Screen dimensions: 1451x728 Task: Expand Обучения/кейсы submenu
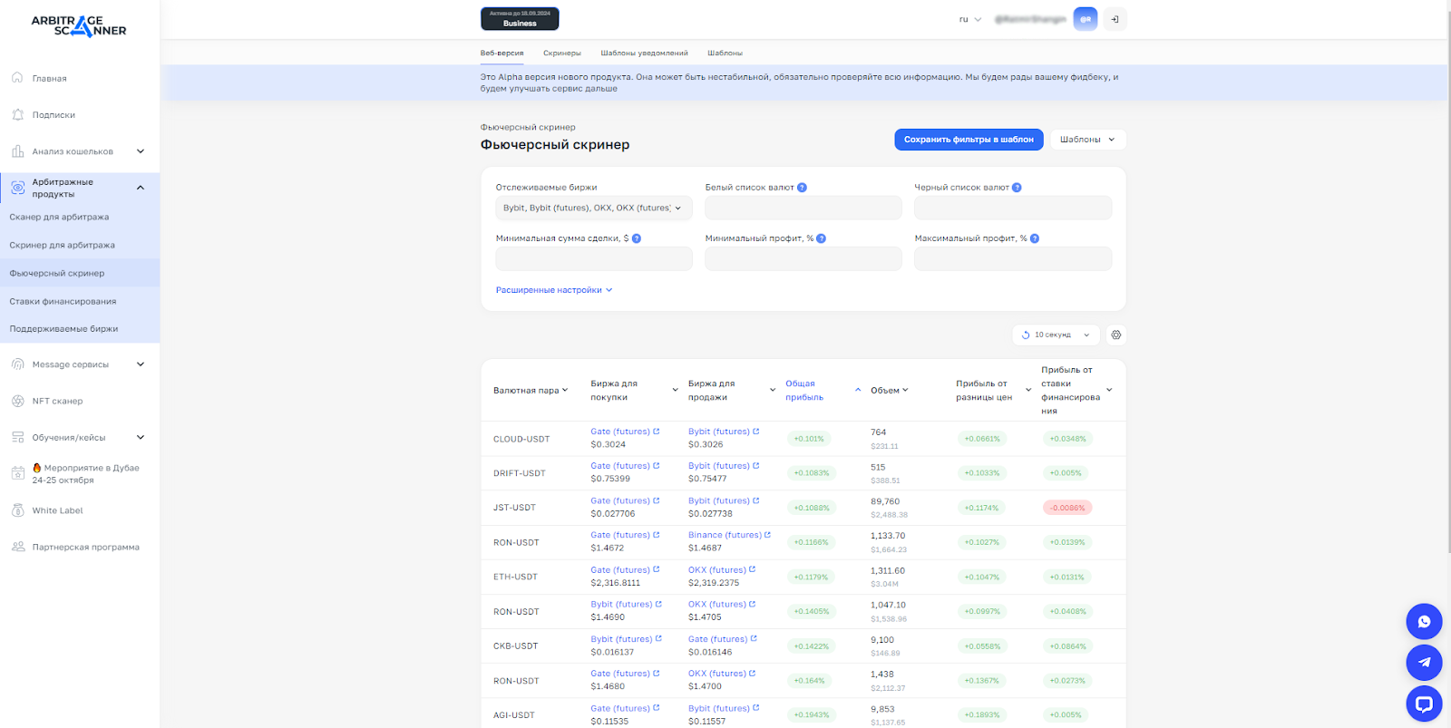pos(141,437)
